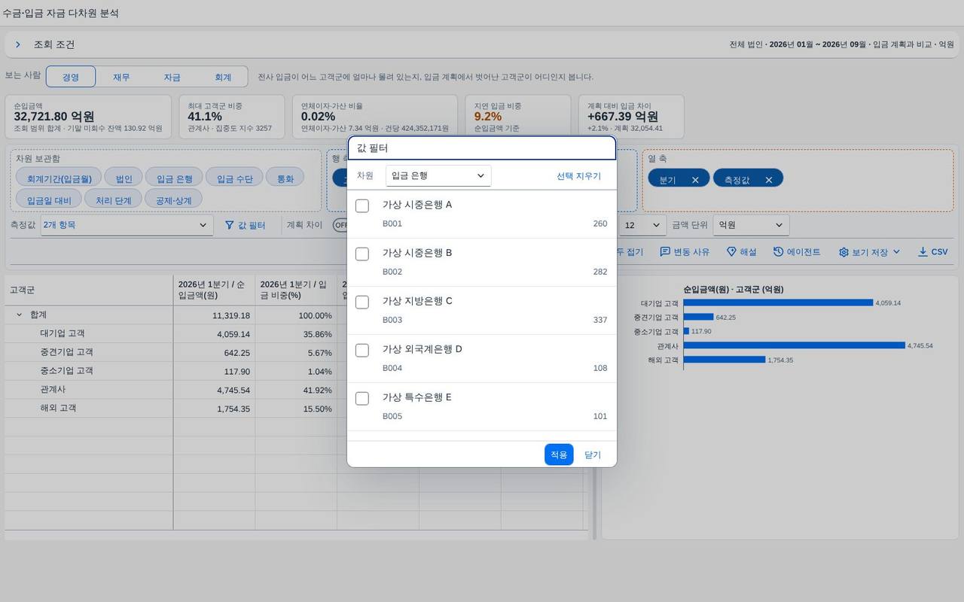
Task: Check the 가상 특수은행 E checkbox
Action: [362, 398]
